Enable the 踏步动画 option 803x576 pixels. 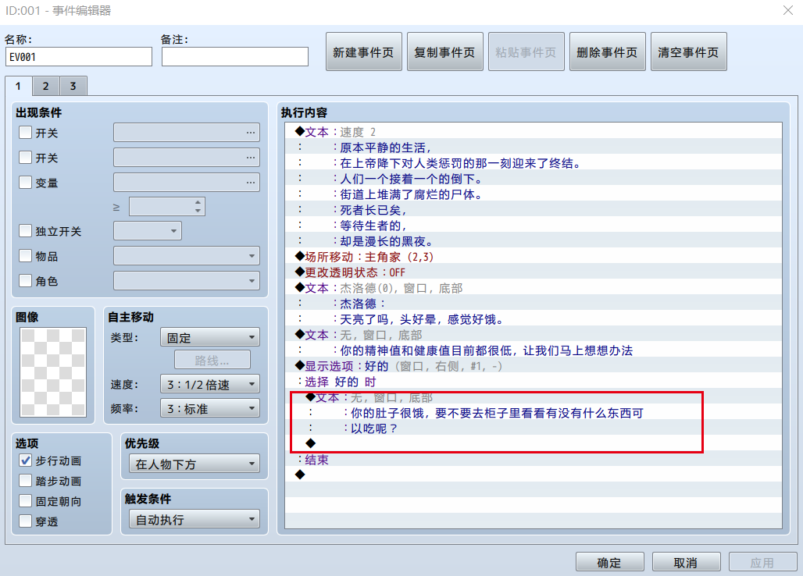coord(25,480)
